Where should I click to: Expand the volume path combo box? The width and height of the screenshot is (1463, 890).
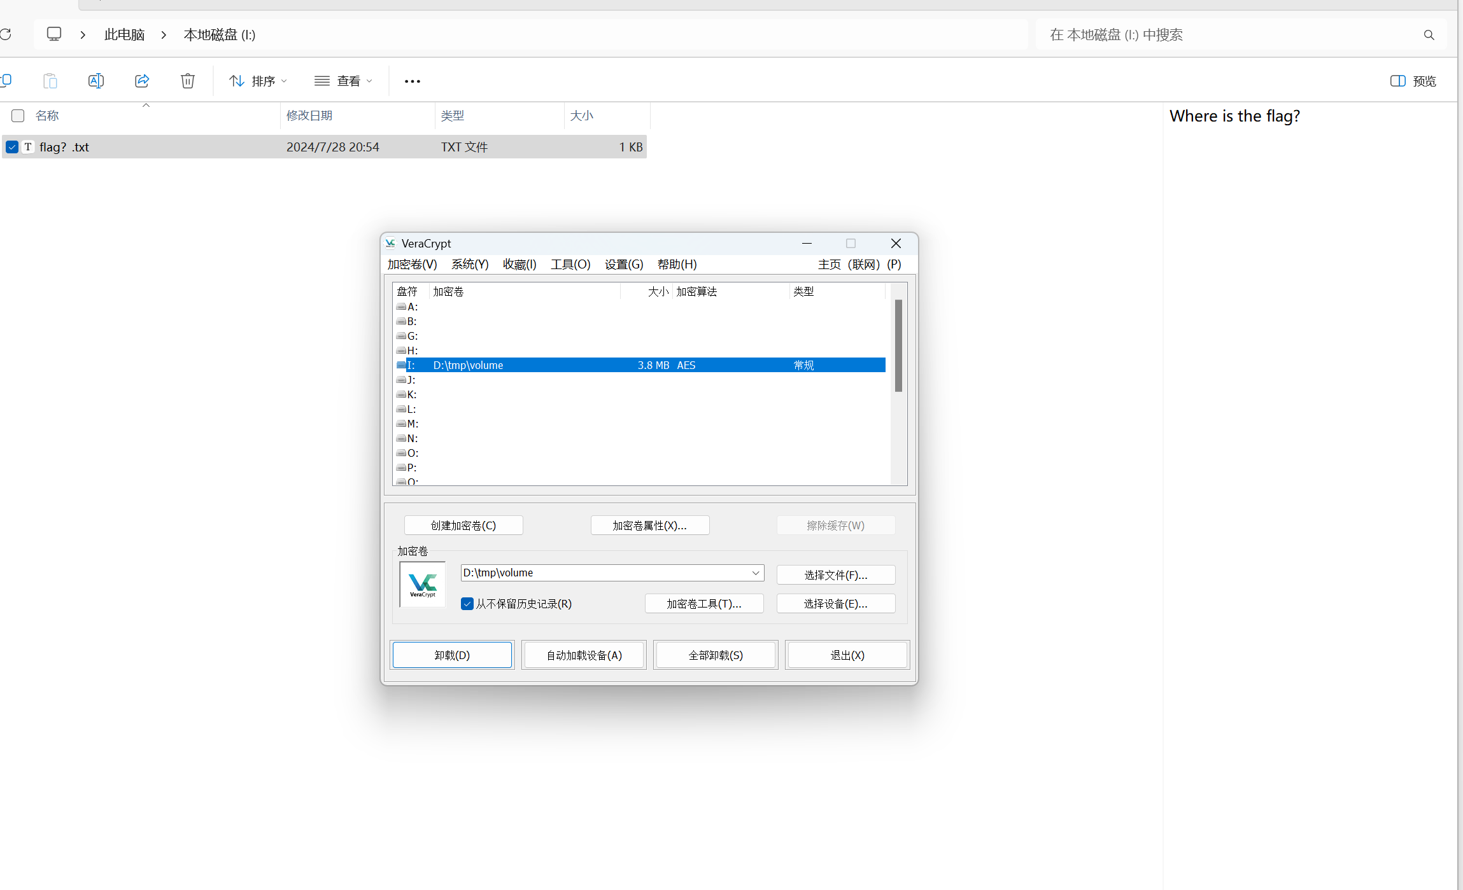[756, 573]
